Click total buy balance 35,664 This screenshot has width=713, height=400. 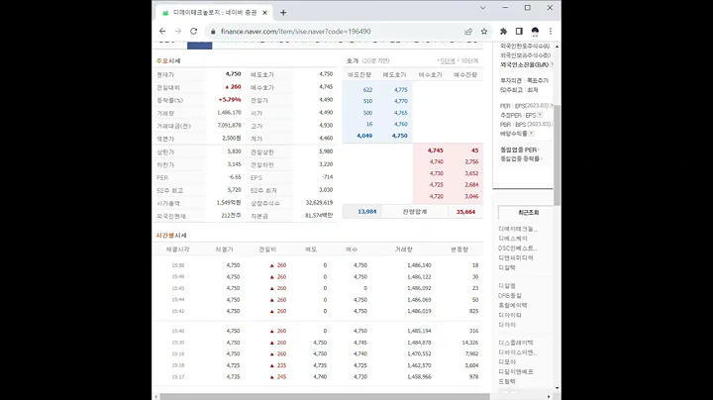click(465, 212)
